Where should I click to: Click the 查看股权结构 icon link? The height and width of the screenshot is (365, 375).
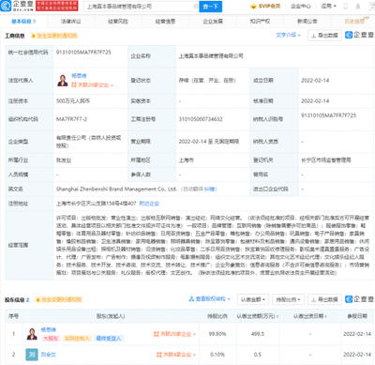(209, 299)
